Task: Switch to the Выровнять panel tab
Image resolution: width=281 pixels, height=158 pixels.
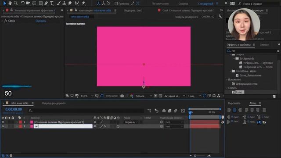Action: [234, 103]
